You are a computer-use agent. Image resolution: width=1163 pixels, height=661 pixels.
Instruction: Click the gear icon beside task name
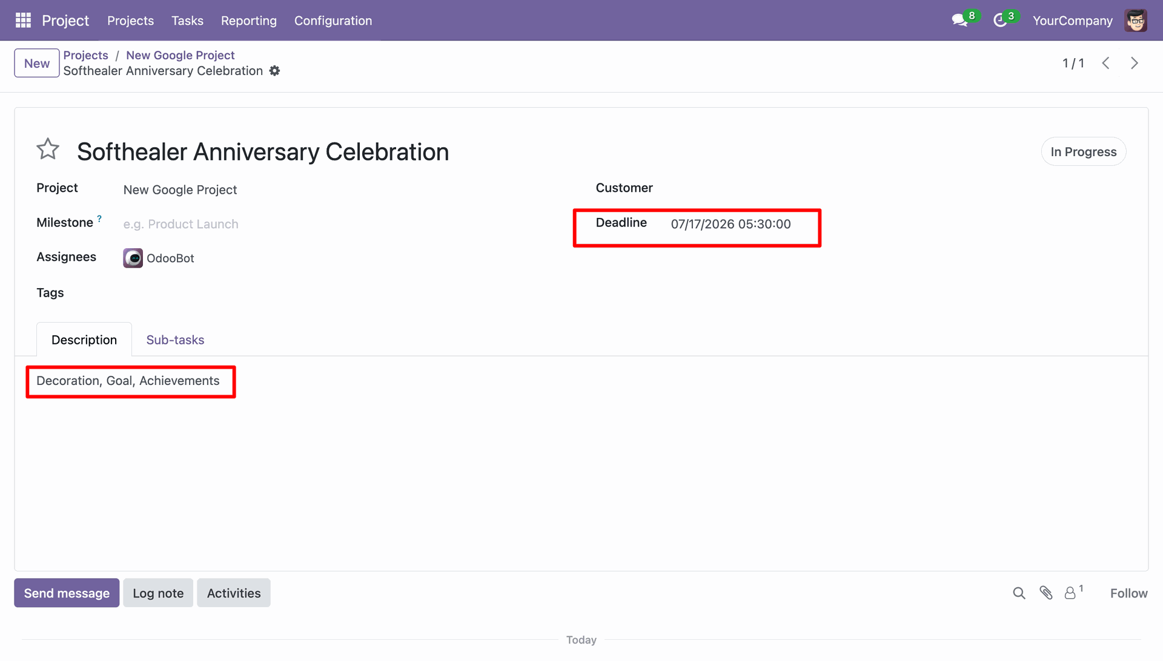[274, 71]
